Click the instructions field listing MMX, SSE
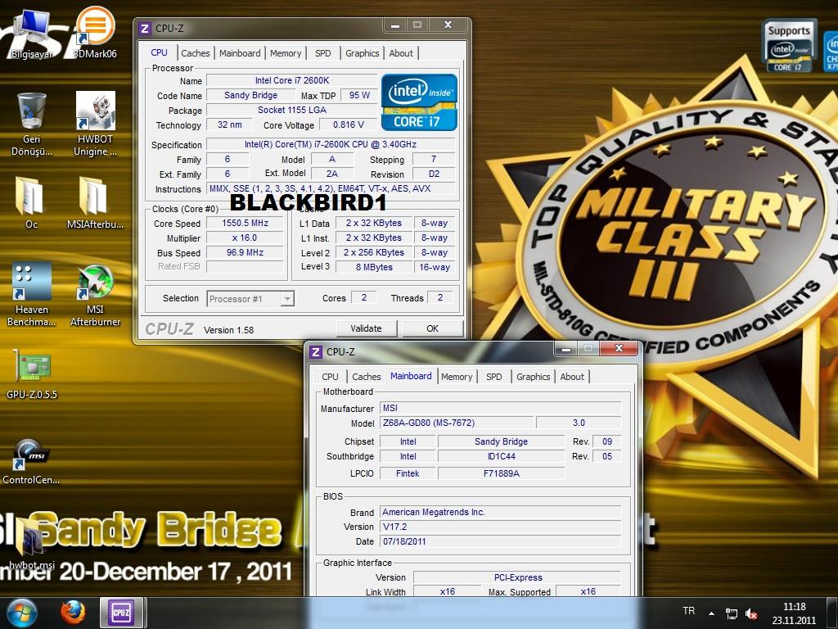The width and height of the screenshot is (838, 629). click(331, 189)
